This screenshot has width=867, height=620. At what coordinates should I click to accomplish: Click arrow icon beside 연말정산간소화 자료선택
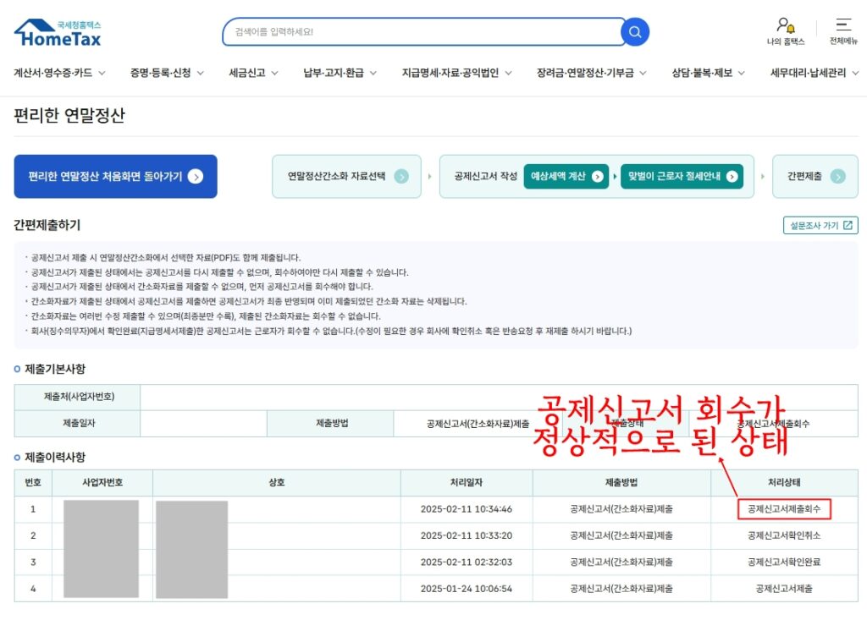click(x=401, y=176)
